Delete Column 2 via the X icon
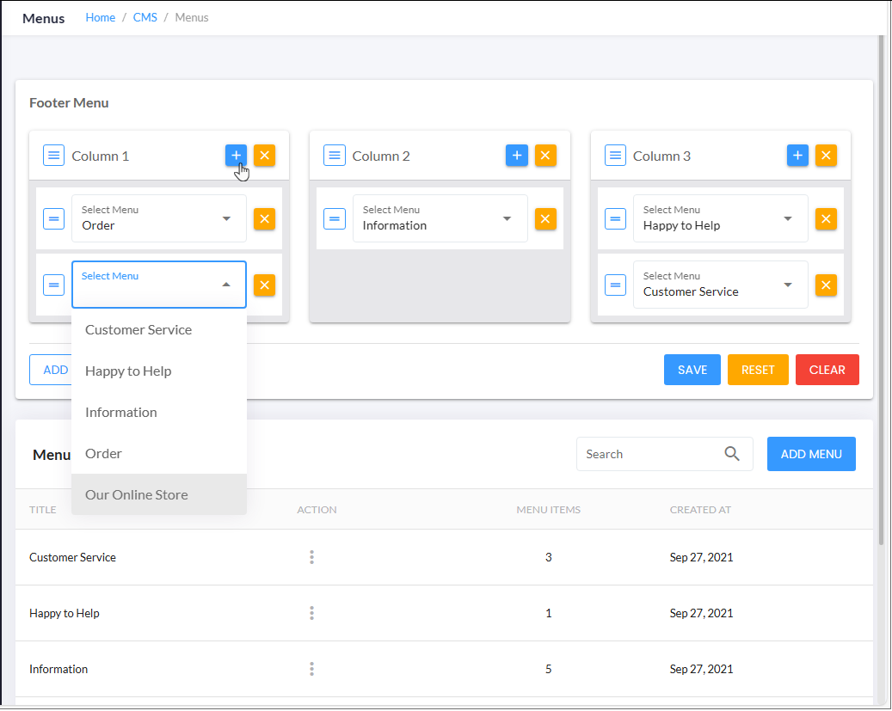 (545, 156)
